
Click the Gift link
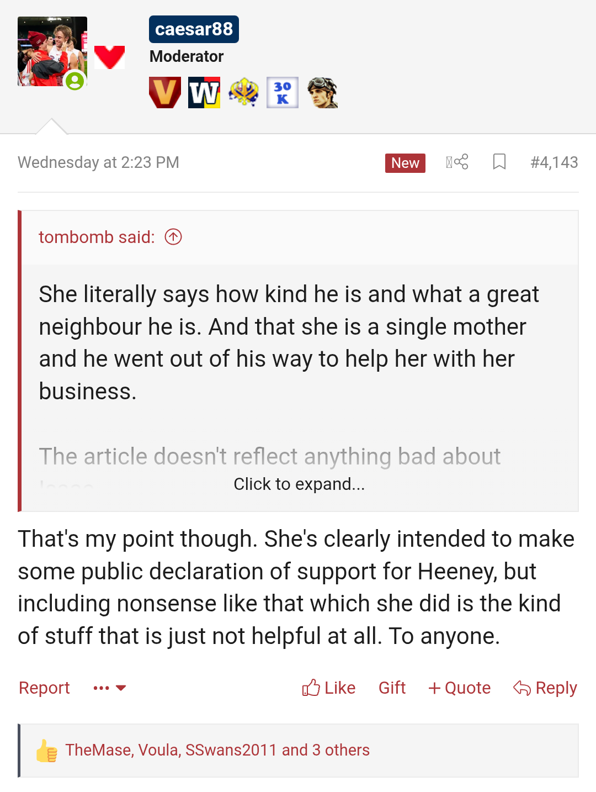coord(392,688)
